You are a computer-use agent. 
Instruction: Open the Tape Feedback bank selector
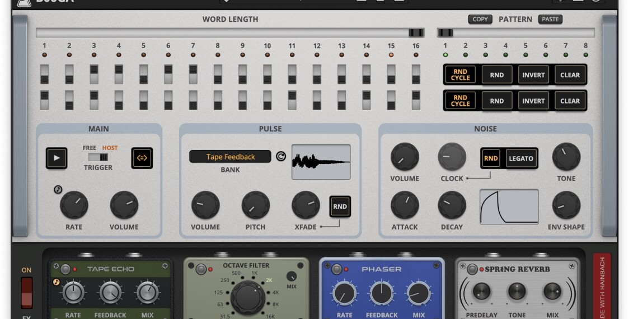pos(230,157)
